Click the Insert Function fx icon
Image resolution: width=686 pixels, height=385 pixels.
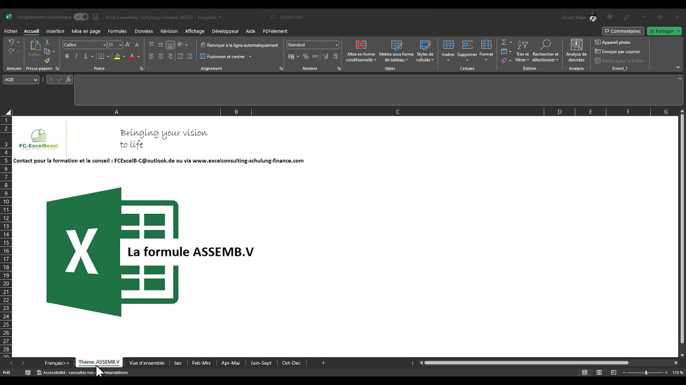(x=69, y=80)
